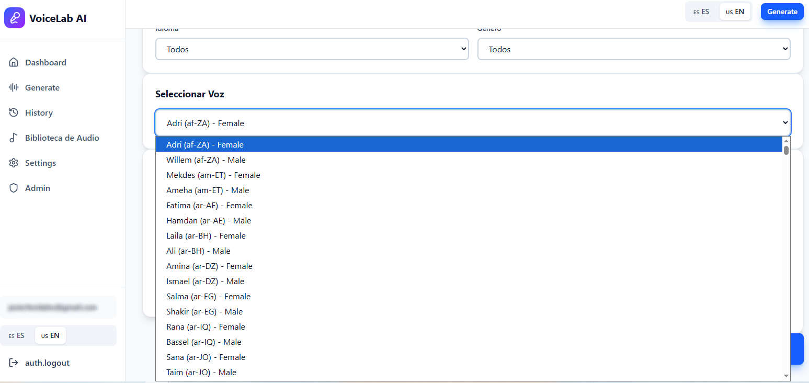This screenshot has width=809, height=383.
Task: Open the History section from the sidebar
Action: pos(39,112)
